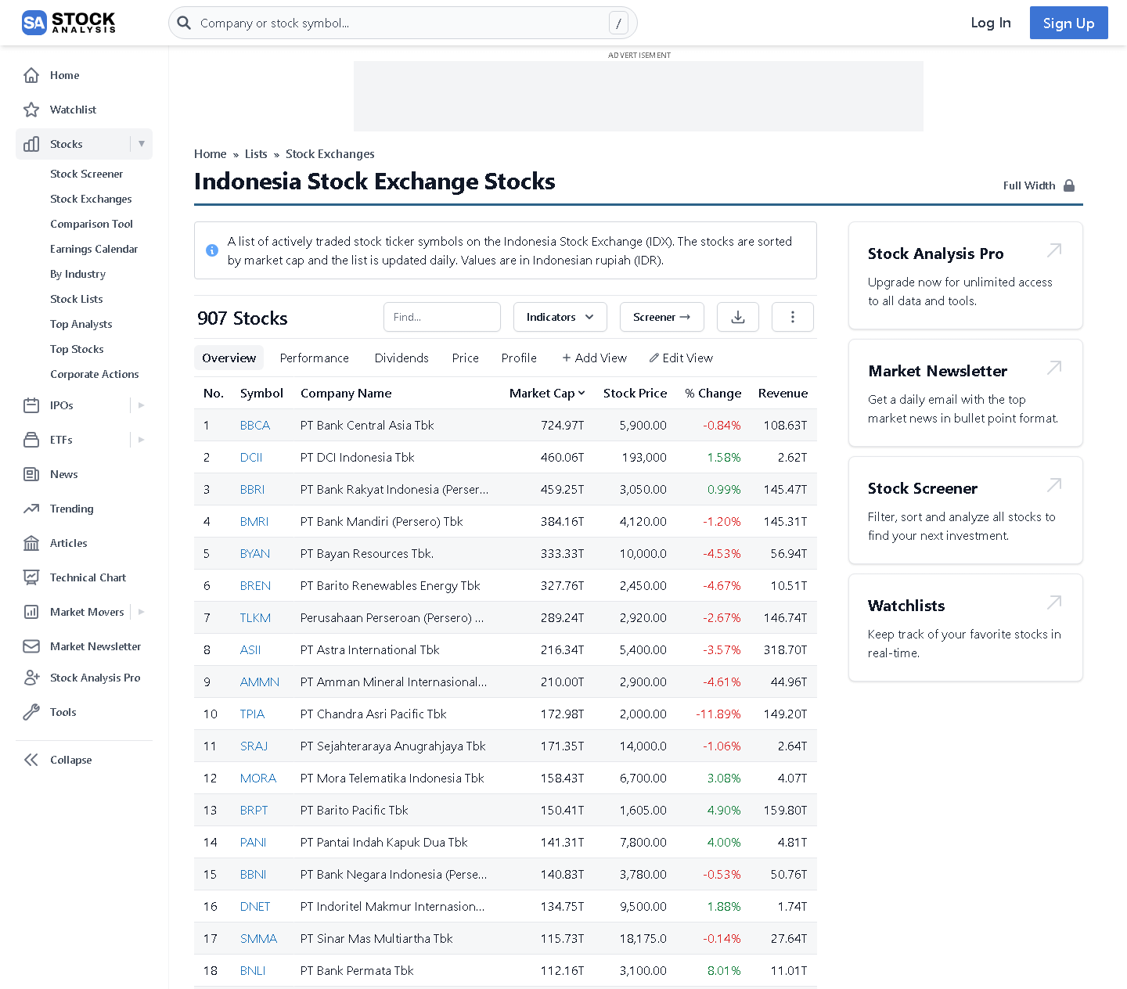Click the slash keyboard shortcut badge
1127x989 pixels.
coord(618,23)
